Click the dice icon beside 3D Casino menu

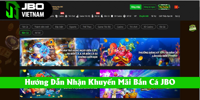112,16
